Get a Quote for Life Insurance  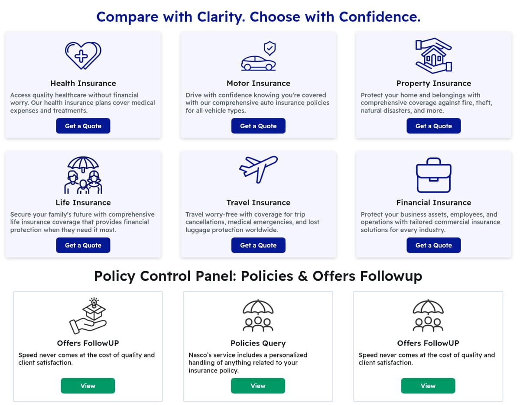pos(83,245)
